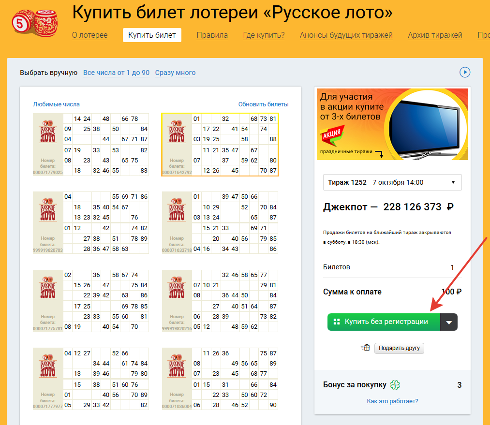Image resolution: width=490 pixels, height=425 pixels.
Task: Click the TV promotion banner
Action: pyautogui.click(x=392, y=124)
